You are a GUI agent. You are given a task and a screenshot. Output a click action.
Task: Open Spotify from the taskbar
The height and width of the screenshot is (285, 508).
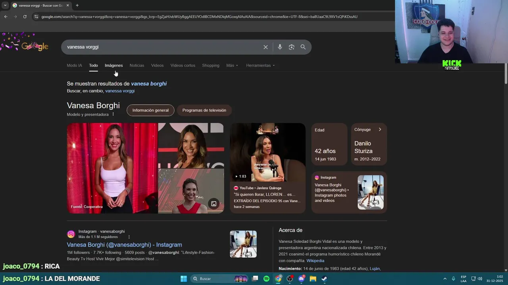[x=267, y=279]
